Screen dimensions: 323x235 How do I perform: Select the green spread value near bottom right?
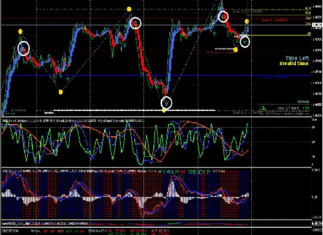(305, 108)
